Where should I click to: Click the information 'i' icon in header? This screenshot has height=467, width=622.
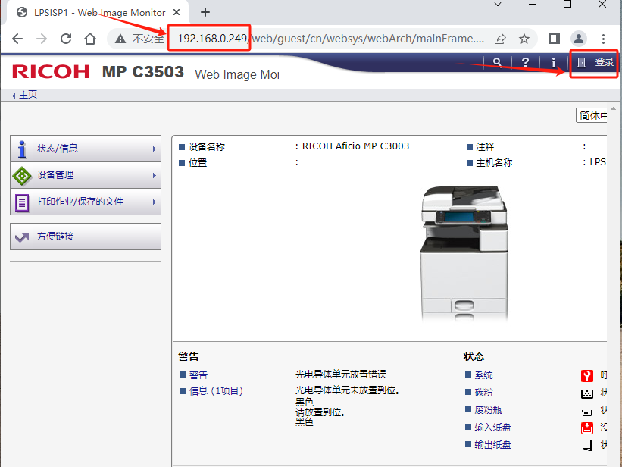[554, 62]
